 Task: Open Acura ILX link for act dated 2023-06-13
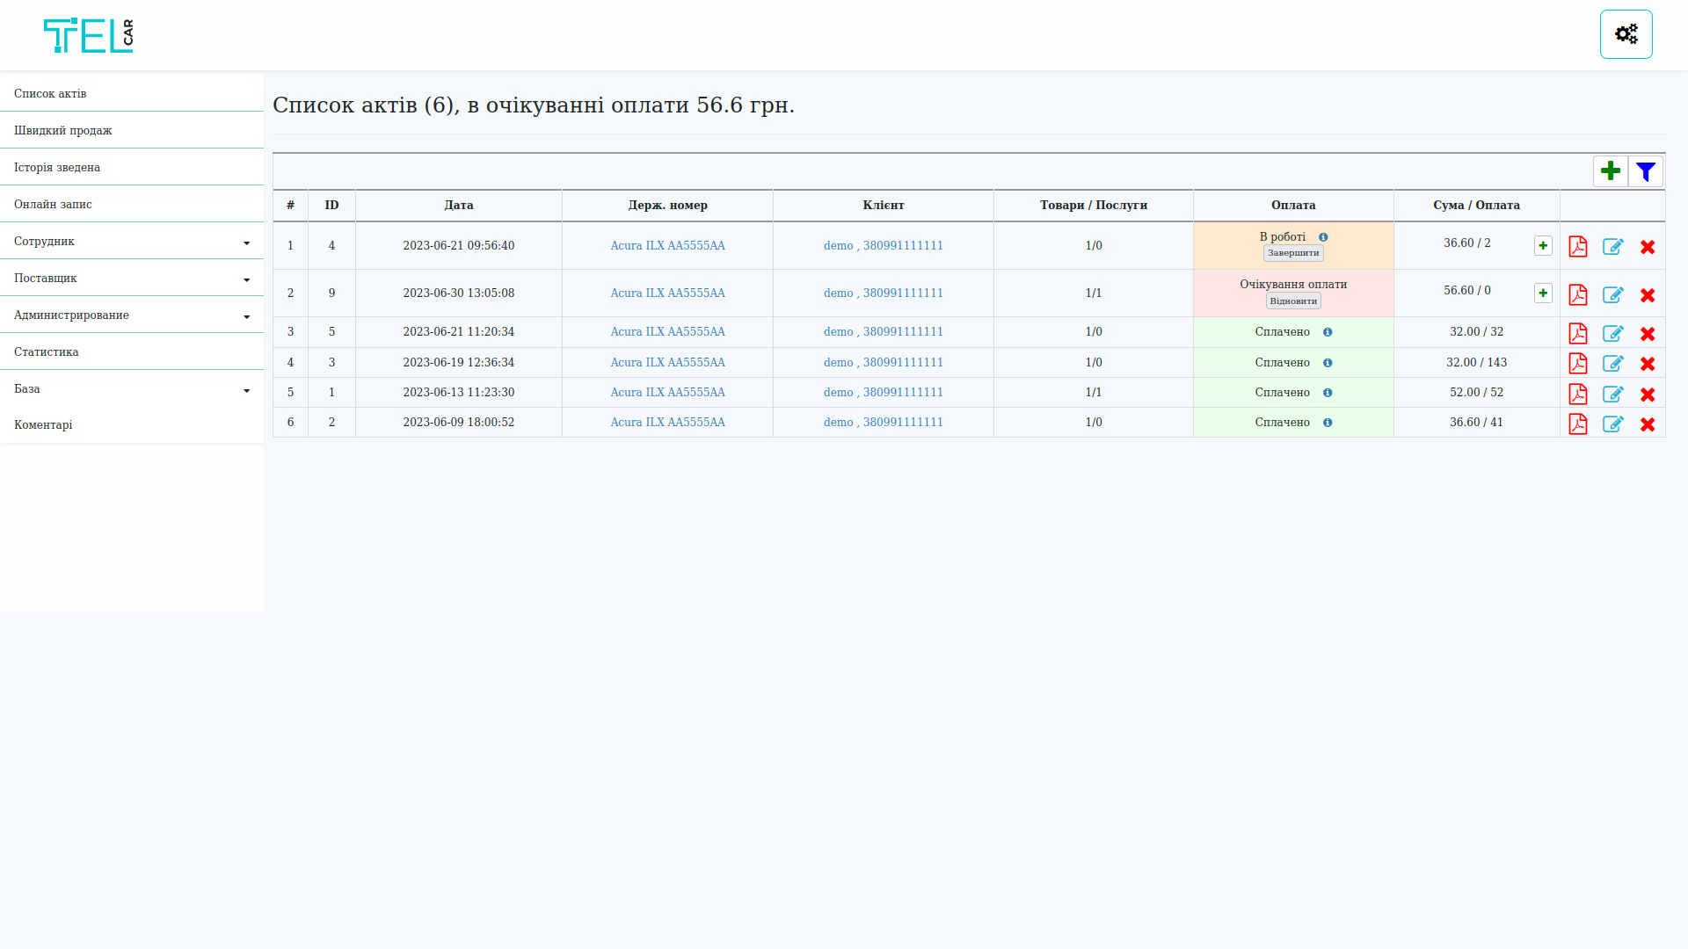coord(667,393)
